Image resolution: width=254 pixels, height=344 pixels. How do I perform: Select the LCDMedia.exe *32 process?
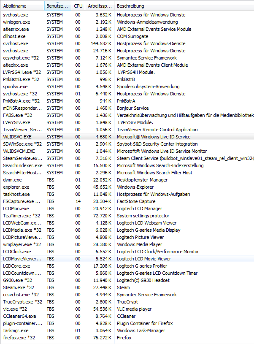pos(127,230)
